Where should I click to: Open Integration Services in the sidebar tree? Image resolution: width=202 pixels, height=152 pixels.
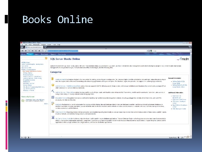point(29,80)
